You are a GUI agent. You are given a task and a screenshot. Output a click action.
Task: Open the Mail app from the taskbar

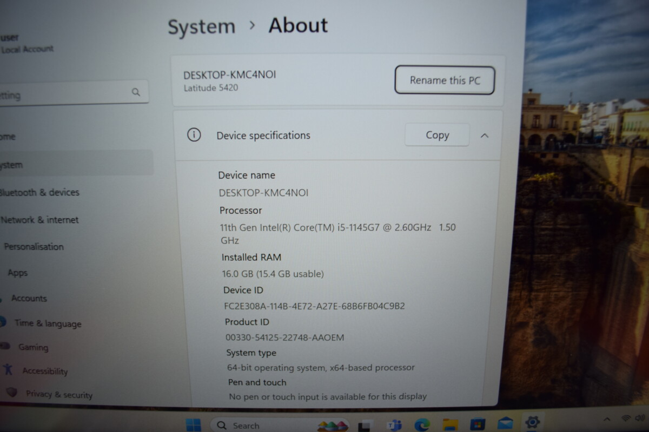tap(505, 423)
